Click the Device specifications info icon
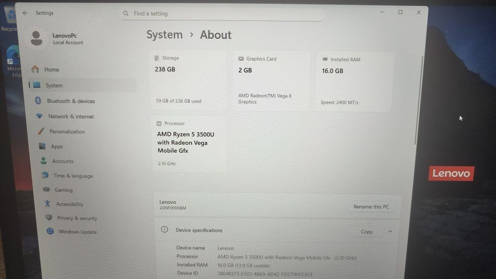 (x=165, y=229)
